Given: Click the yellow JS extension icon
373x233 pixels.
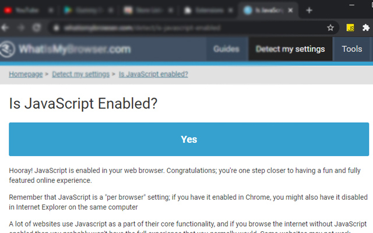Looking at the screenshot, I should pyautogui.click(x=351, y=27).
